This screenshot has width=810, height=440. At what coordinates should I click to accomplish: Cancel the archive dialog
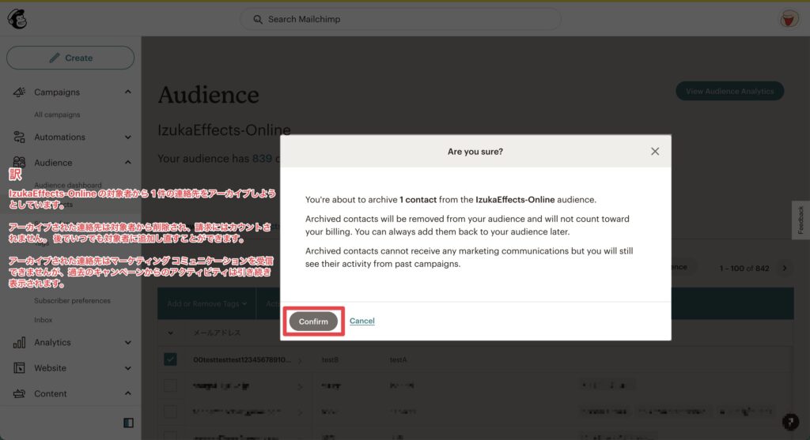pos(362,321)
